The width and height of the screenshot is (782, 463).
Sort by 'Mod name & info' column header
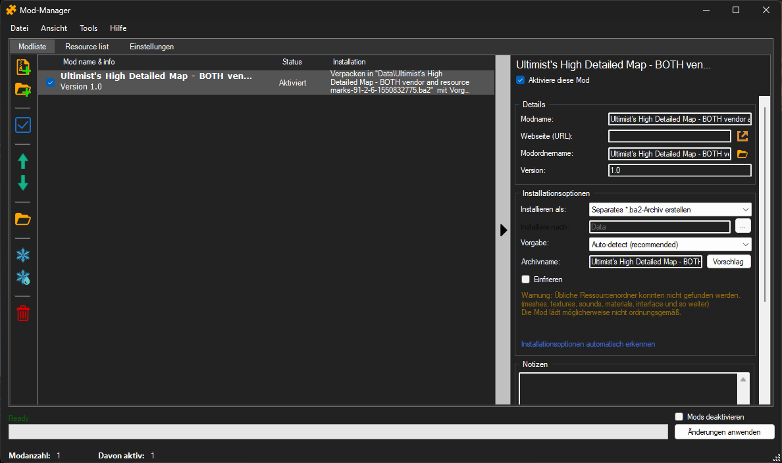click(89, 62)
